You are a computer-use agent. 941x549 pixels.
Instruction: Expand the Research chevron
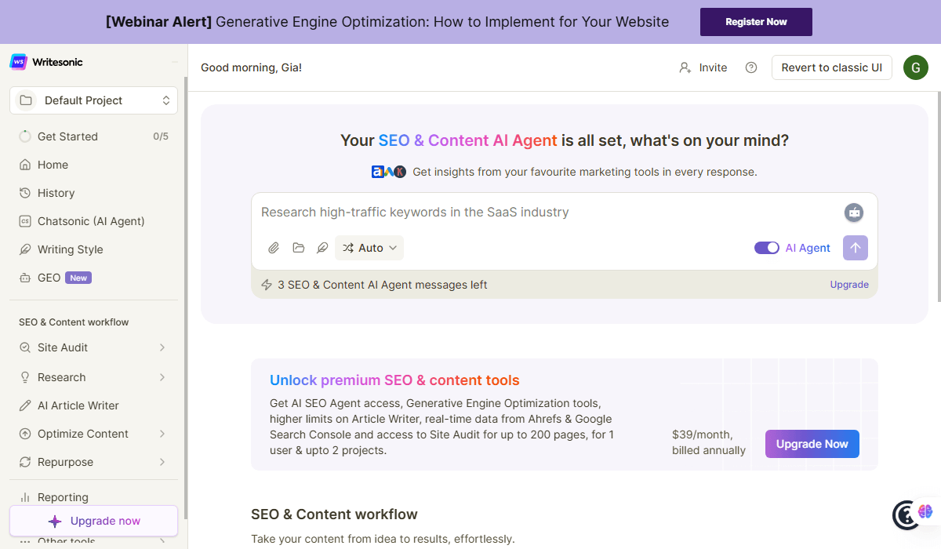click(x=162, y=377)
